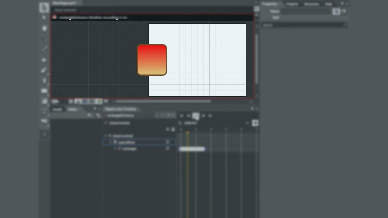The height and width of the screenshot is (218, 388).
Task: Select the Selection arrow tool
Action: pos(44,8)
